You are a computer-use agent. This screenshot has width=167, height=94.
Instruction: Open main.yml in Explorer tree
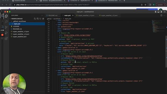click(x=27, y=24)
